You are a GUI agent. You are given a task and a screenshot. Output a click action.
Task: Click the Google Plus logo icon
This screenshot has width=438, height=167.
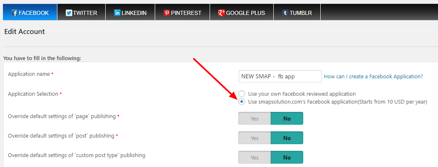(x=222, y=12)
